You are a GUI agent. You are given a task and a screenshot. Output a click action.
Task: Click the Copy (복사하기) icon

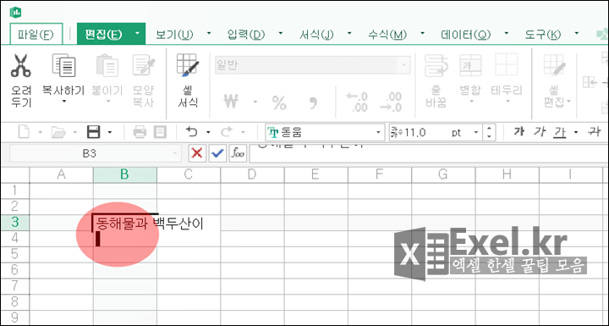[x=63, y=65]
